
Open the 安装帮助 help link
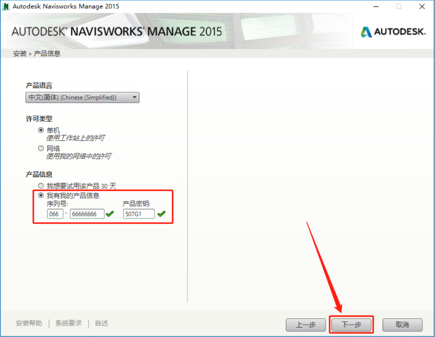click(29, 323)
